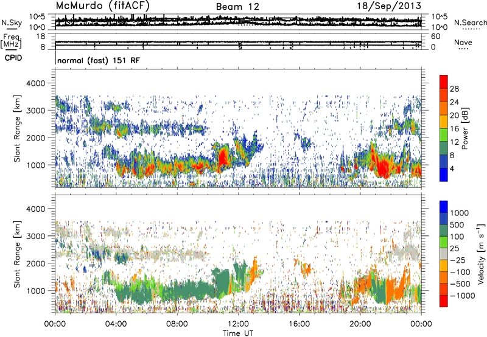Screen dimensions: 487x337
Task: Click the 'Time UT' axis title
Action: tap(238, 333)
